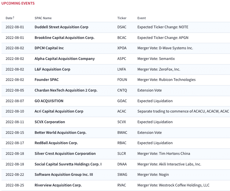Click 'Merger Vote: Tim Hortons China'

[x=164, y=154]
